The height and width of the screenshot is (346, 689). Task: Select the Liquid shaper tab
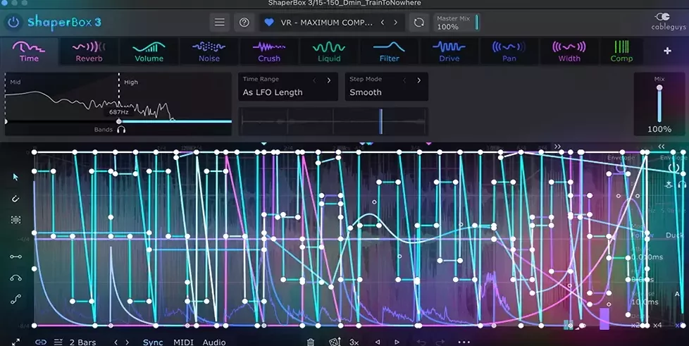click(329, 51)
